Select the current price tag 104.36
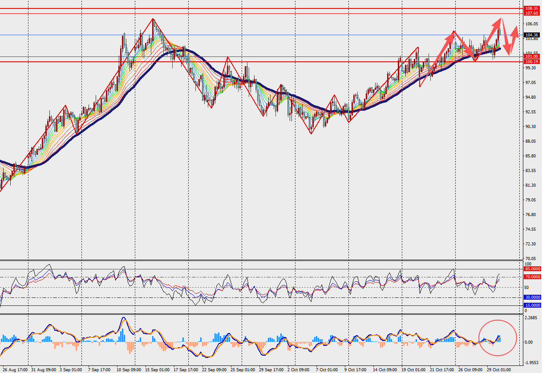The image size is (542, 373). click(533, 35)
